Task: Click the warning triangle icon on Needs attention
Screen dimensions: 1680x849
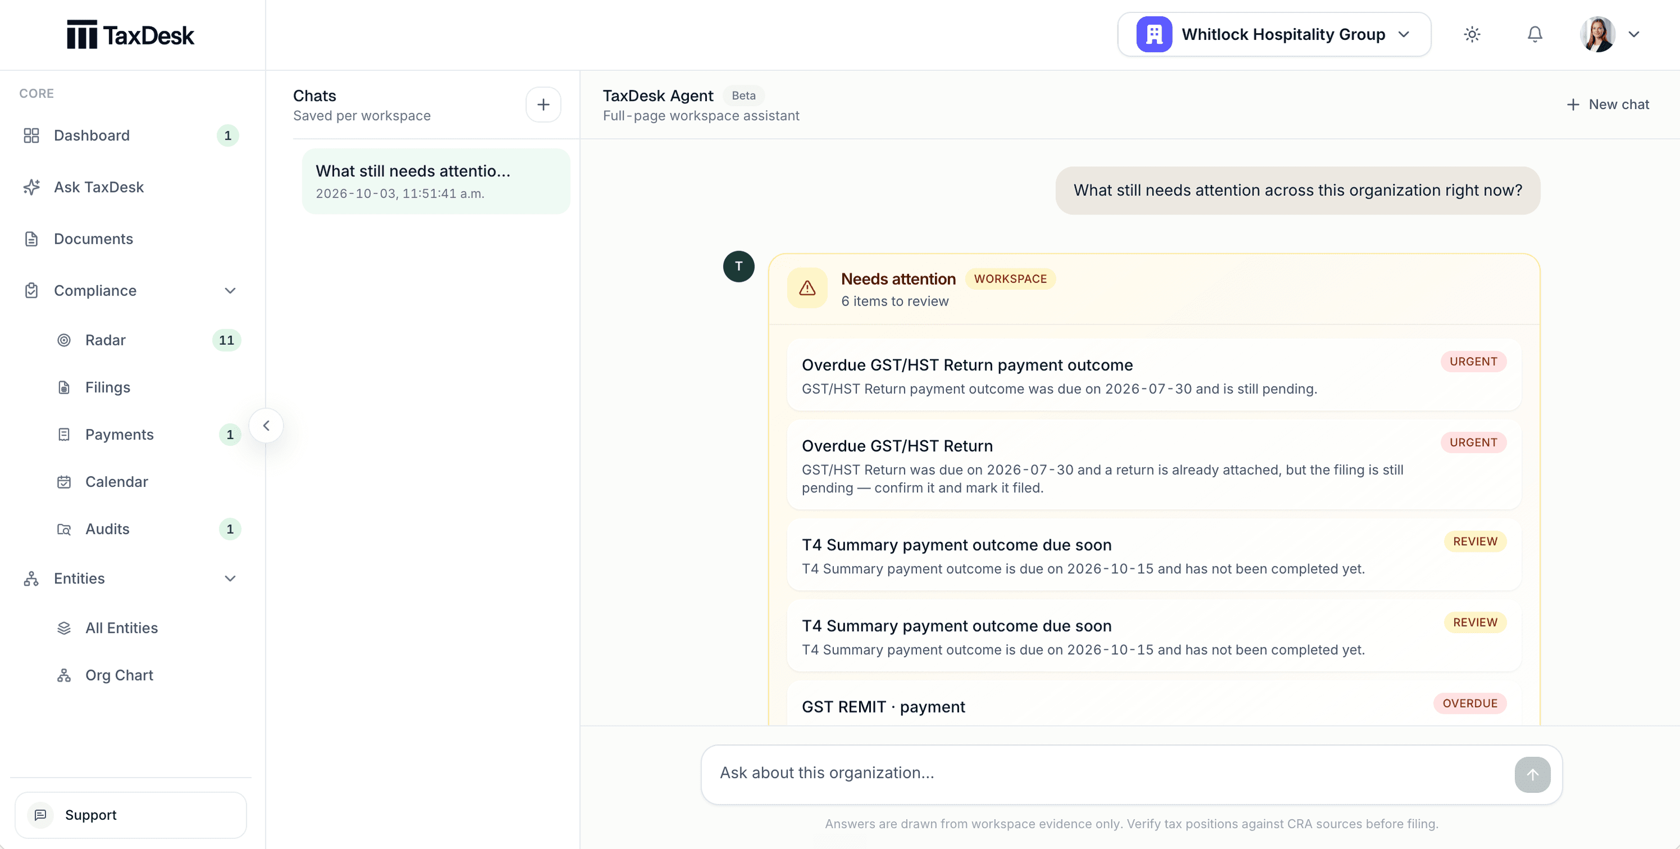Action: pos(807,288)
